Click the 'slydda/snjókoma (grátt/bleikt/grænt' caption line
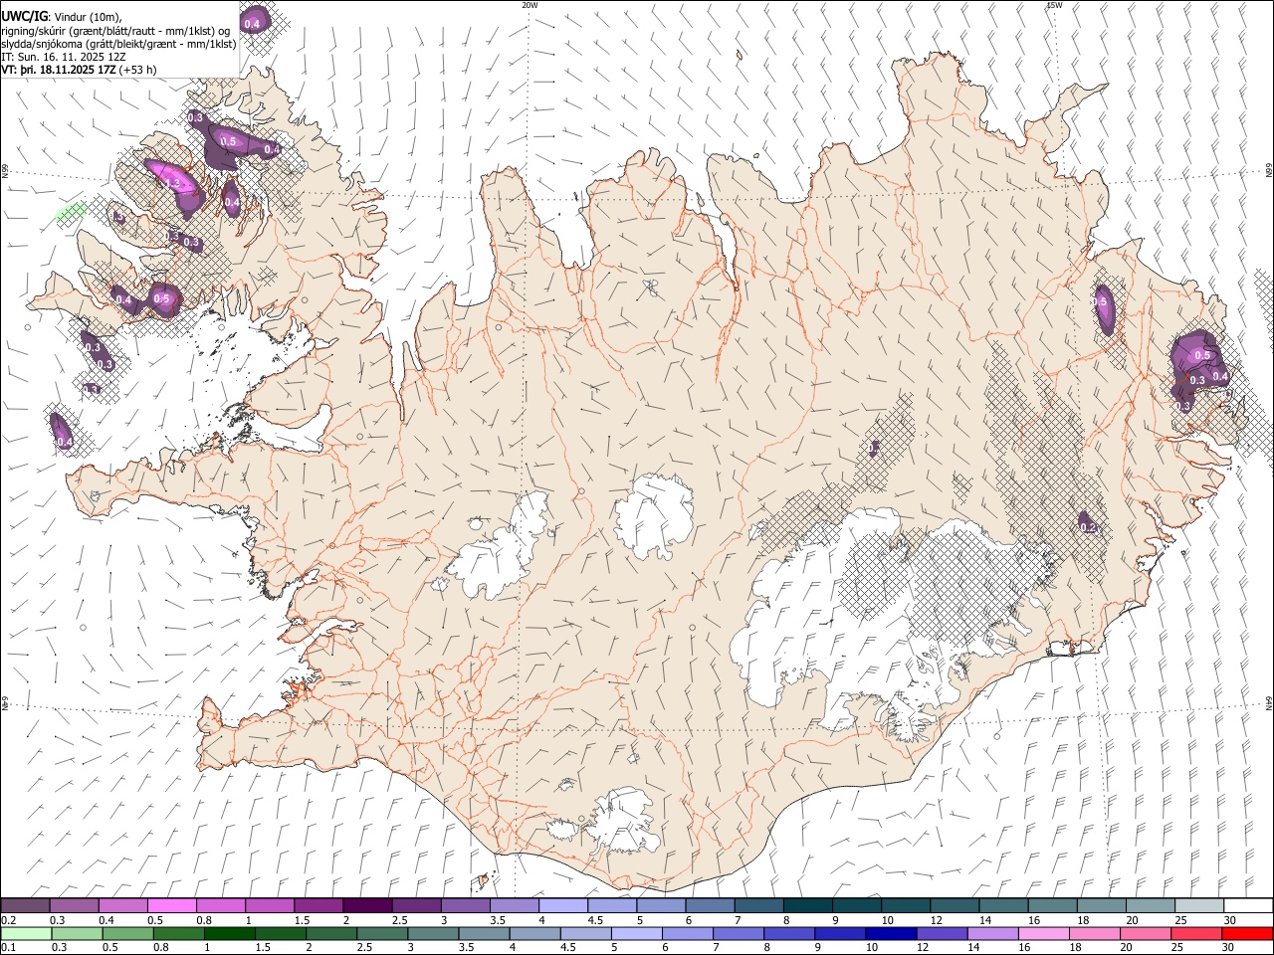The image size is (1274, 955). tap(118, 44)
